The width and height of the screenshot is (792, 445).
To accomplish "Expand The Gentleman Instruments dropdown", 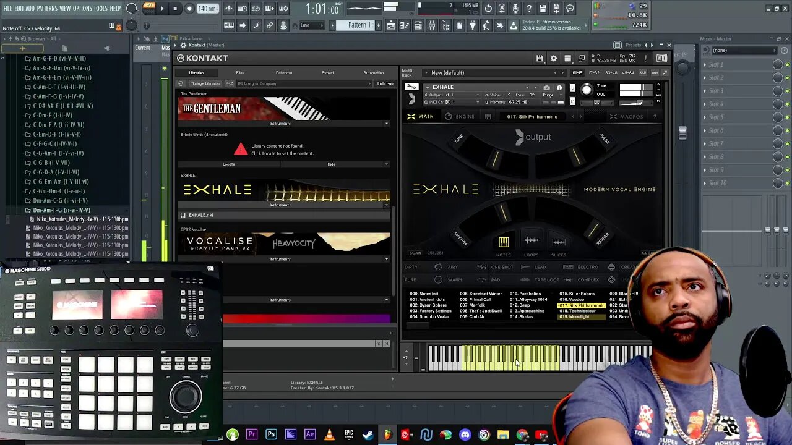I will (x=386, y=124).
